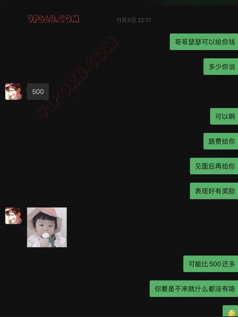Click the diagonal 91PORN.COM watermark
The width and height of the screenshot is (238, 317).
pyautogui.click(x=76, y=77)
